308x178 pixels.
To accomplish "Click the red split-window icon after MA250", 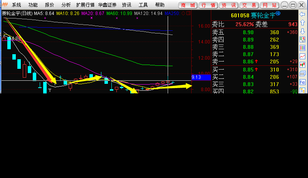I will tap(189, 13).
